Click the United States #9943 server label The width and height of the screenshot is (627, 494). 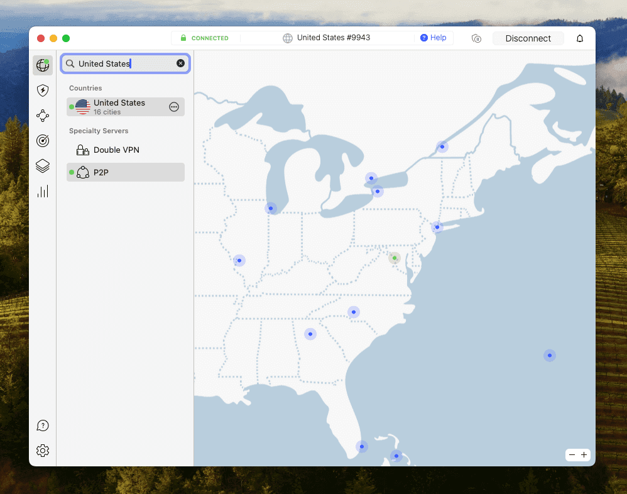pos(334,38)
